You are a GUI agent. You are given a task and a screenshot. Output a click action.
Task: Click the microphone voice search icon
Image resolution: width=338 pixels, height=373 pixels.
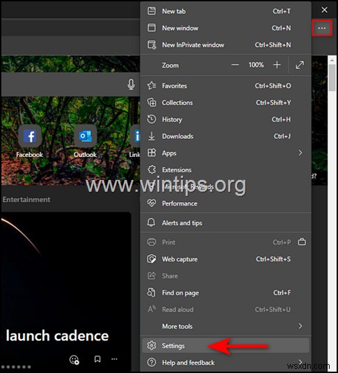point(131,85)
